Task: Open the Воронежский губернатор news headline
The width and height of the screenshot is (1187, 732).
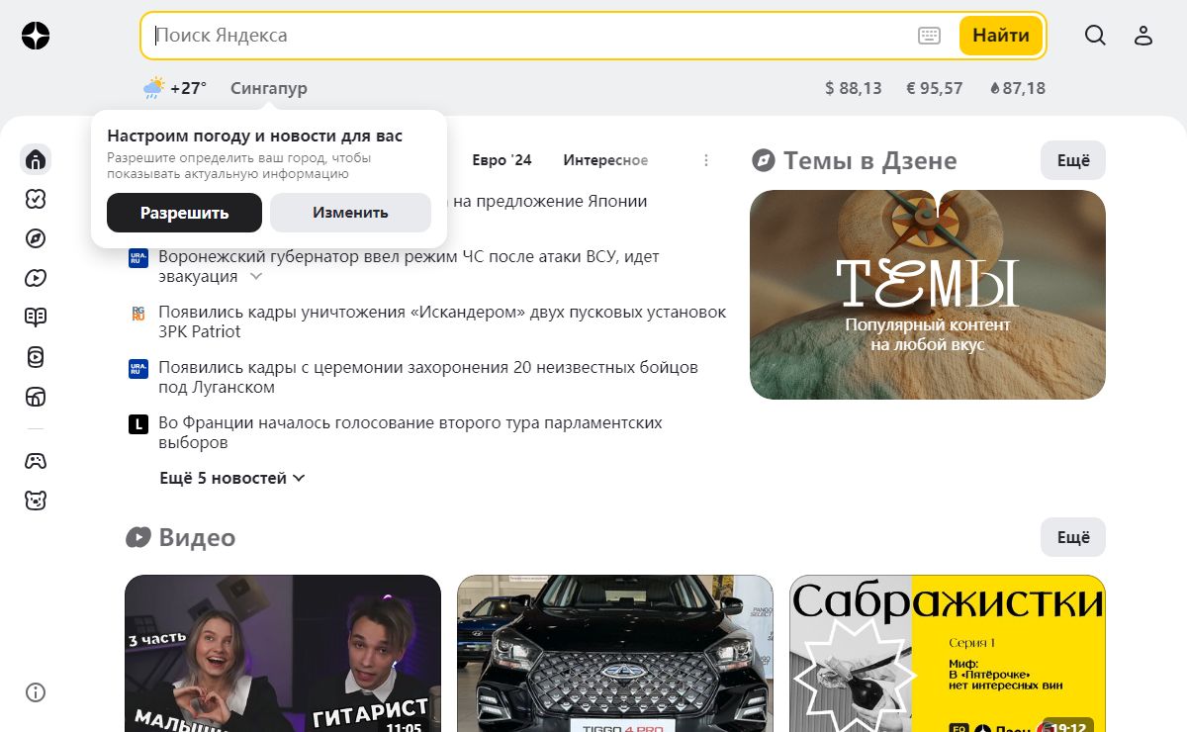Action: point(409,266)
